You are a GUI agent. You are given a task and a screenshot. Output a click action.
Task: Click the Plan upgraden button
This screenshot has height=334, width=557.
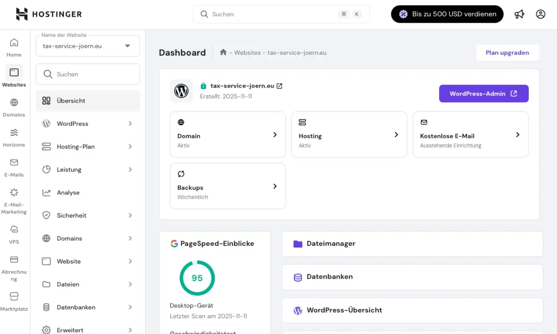coord(507,53)
